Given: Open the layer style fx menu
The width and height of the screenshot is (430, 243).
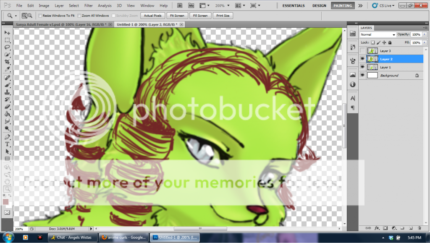Looking at the screenshot, I should point(377,228).
